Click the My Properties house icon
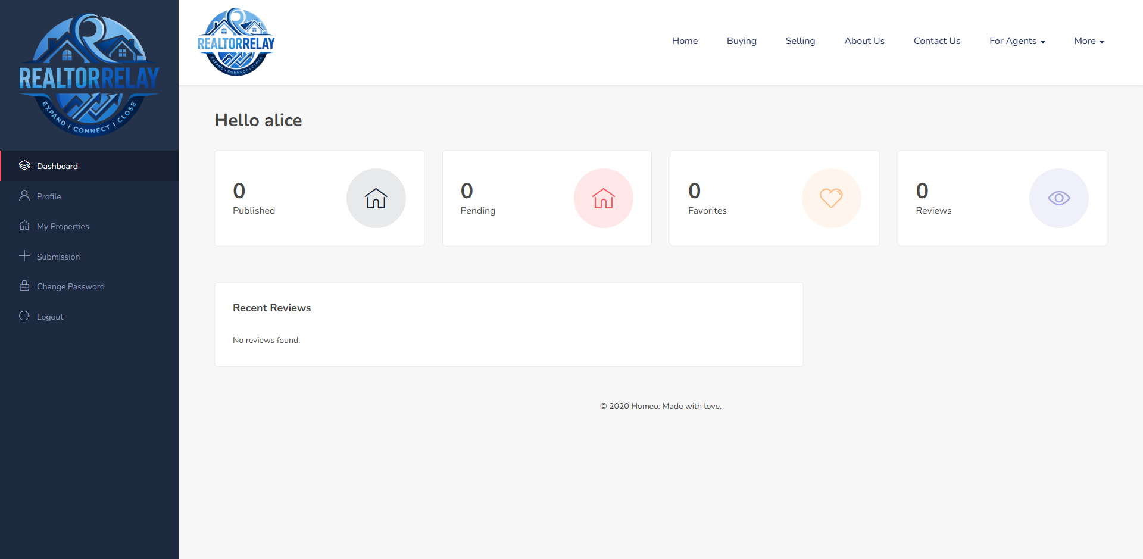The width and height of the screenshot is (1143, 559). pos(24,226)
